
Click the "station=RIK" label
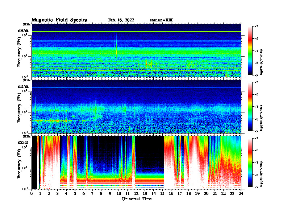point(161,20)
